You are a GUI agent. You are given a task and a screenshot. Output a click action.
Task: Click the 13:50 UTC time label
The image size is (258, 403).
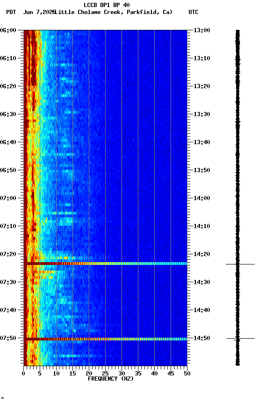[201, 170]
